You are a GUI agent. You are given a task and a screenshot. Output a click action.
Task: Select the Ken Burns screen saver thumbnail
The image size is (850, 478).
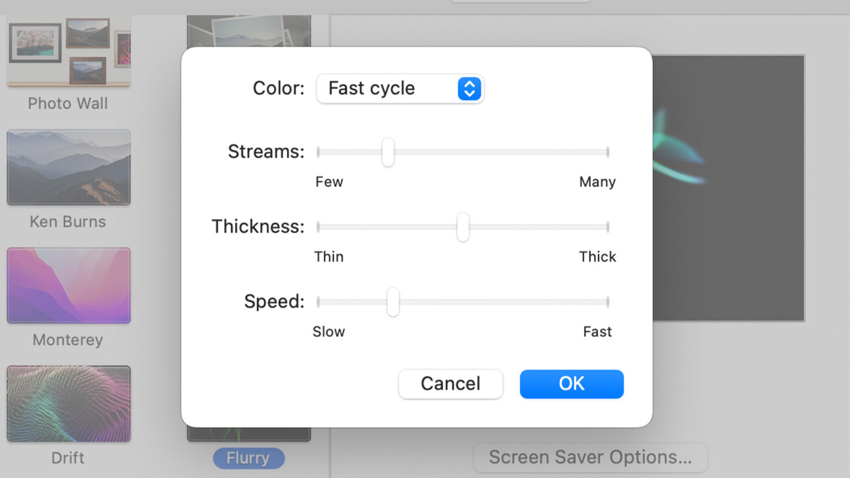point(69,167)
